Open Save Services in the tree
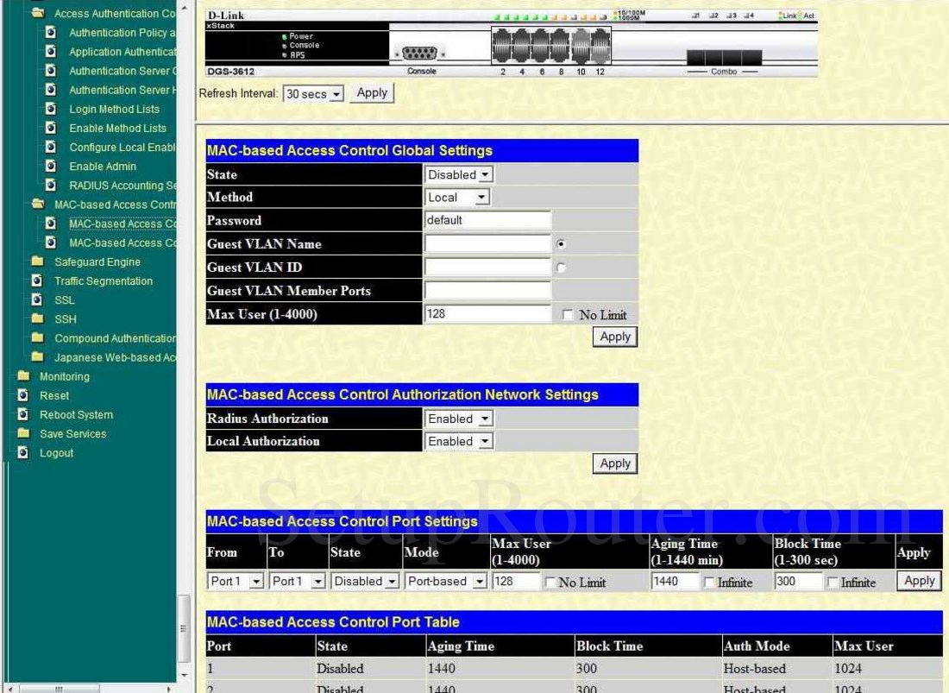Image resolution: width=949 pixels, height=693 pixels. point(72,434)
